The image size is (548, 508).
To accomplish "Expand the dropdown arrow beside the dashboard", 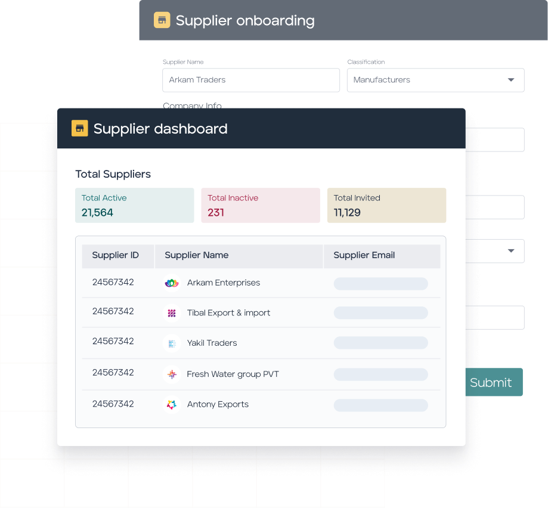I will (x=510, y=251).
